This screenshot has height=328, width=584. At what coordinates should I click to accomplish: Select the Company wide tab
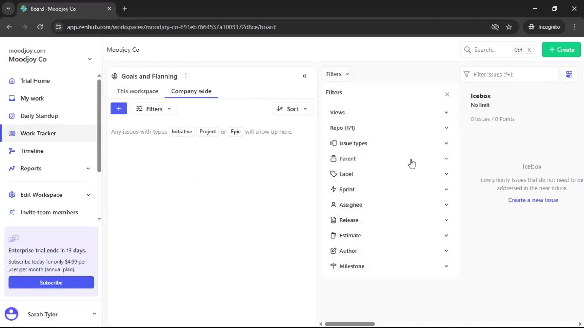pos(191,91)
